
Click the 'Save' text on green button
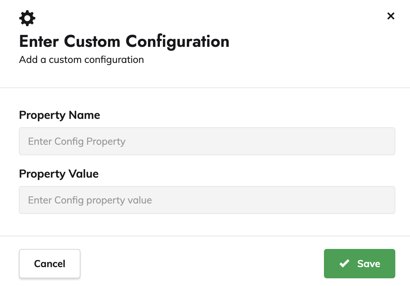(x=369, y=264)
